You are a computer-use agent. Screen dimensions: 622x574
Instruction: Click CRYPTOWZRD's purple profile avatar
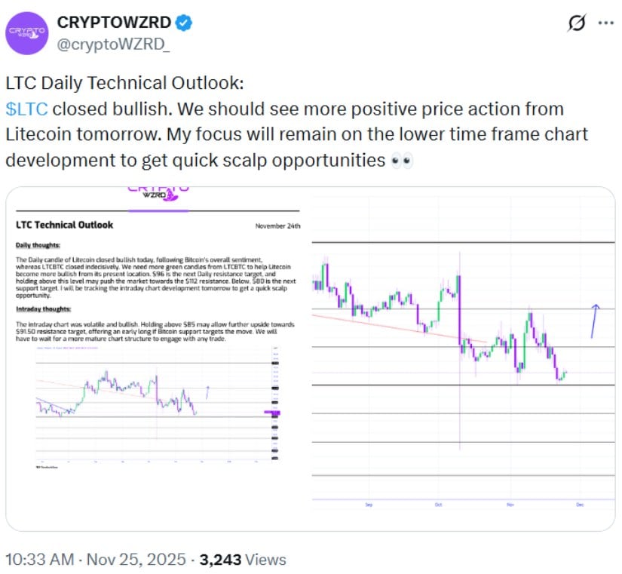pos(26,32)
